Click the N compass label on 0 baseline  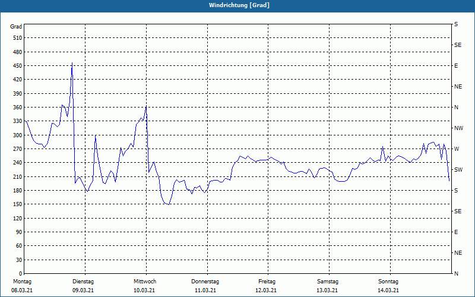click(456, 274)
